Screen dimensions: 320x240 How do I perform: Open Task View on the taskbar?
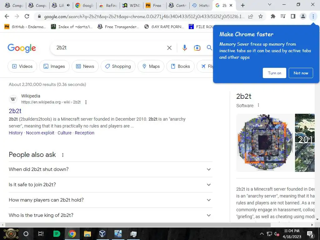(41, 234)
